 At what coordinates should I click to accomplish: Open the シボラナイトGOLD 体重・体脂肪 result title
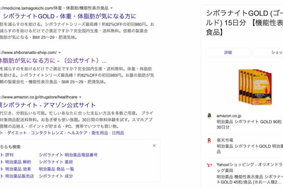pyautogui.click(x=69, y=16)
